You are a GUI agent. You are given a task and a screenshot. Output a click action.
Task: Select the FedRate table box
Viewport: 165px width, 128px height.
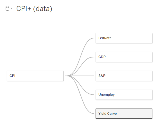pos(124,38)
